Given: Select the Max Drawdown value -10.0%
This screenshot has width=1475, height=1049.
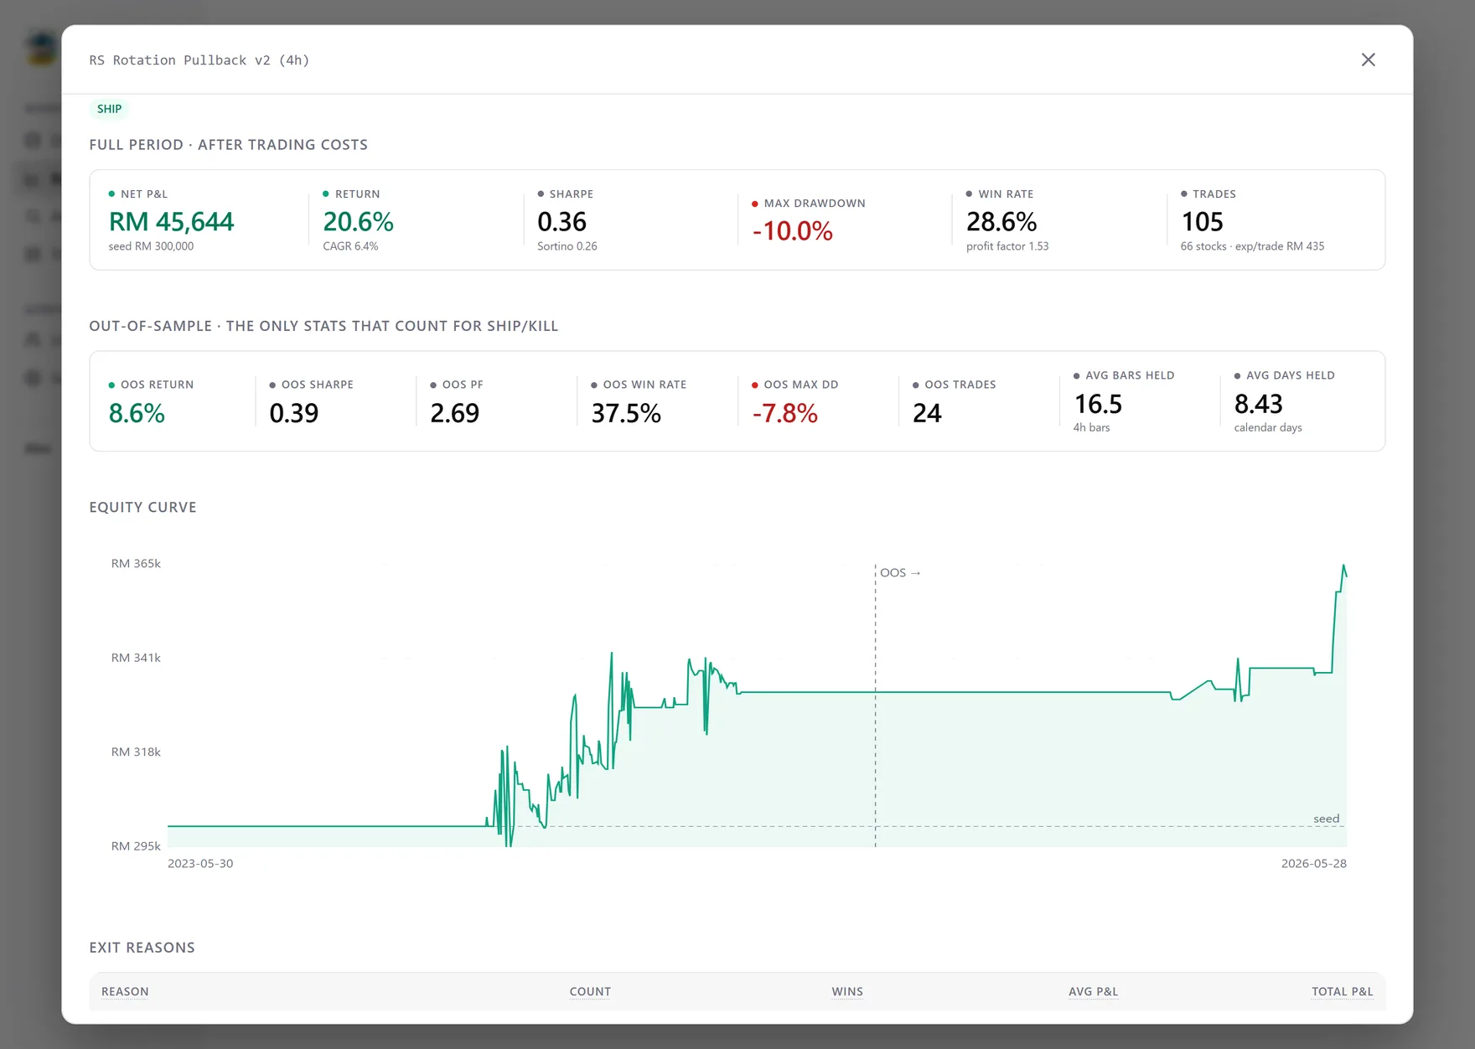Looking at the screenshot, I should pos(792,230).
